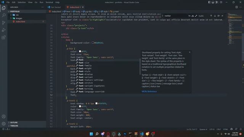Open the Run and Debug view
Viewport: 244px width, 137px height.
4,30
